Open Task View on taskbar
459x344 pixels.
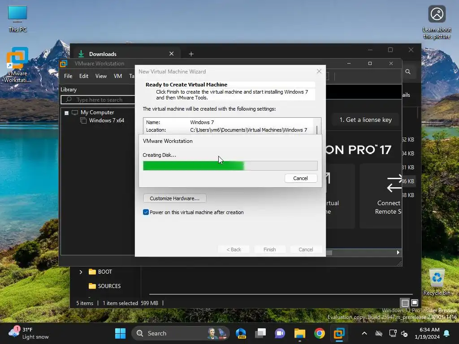(260, 333)
